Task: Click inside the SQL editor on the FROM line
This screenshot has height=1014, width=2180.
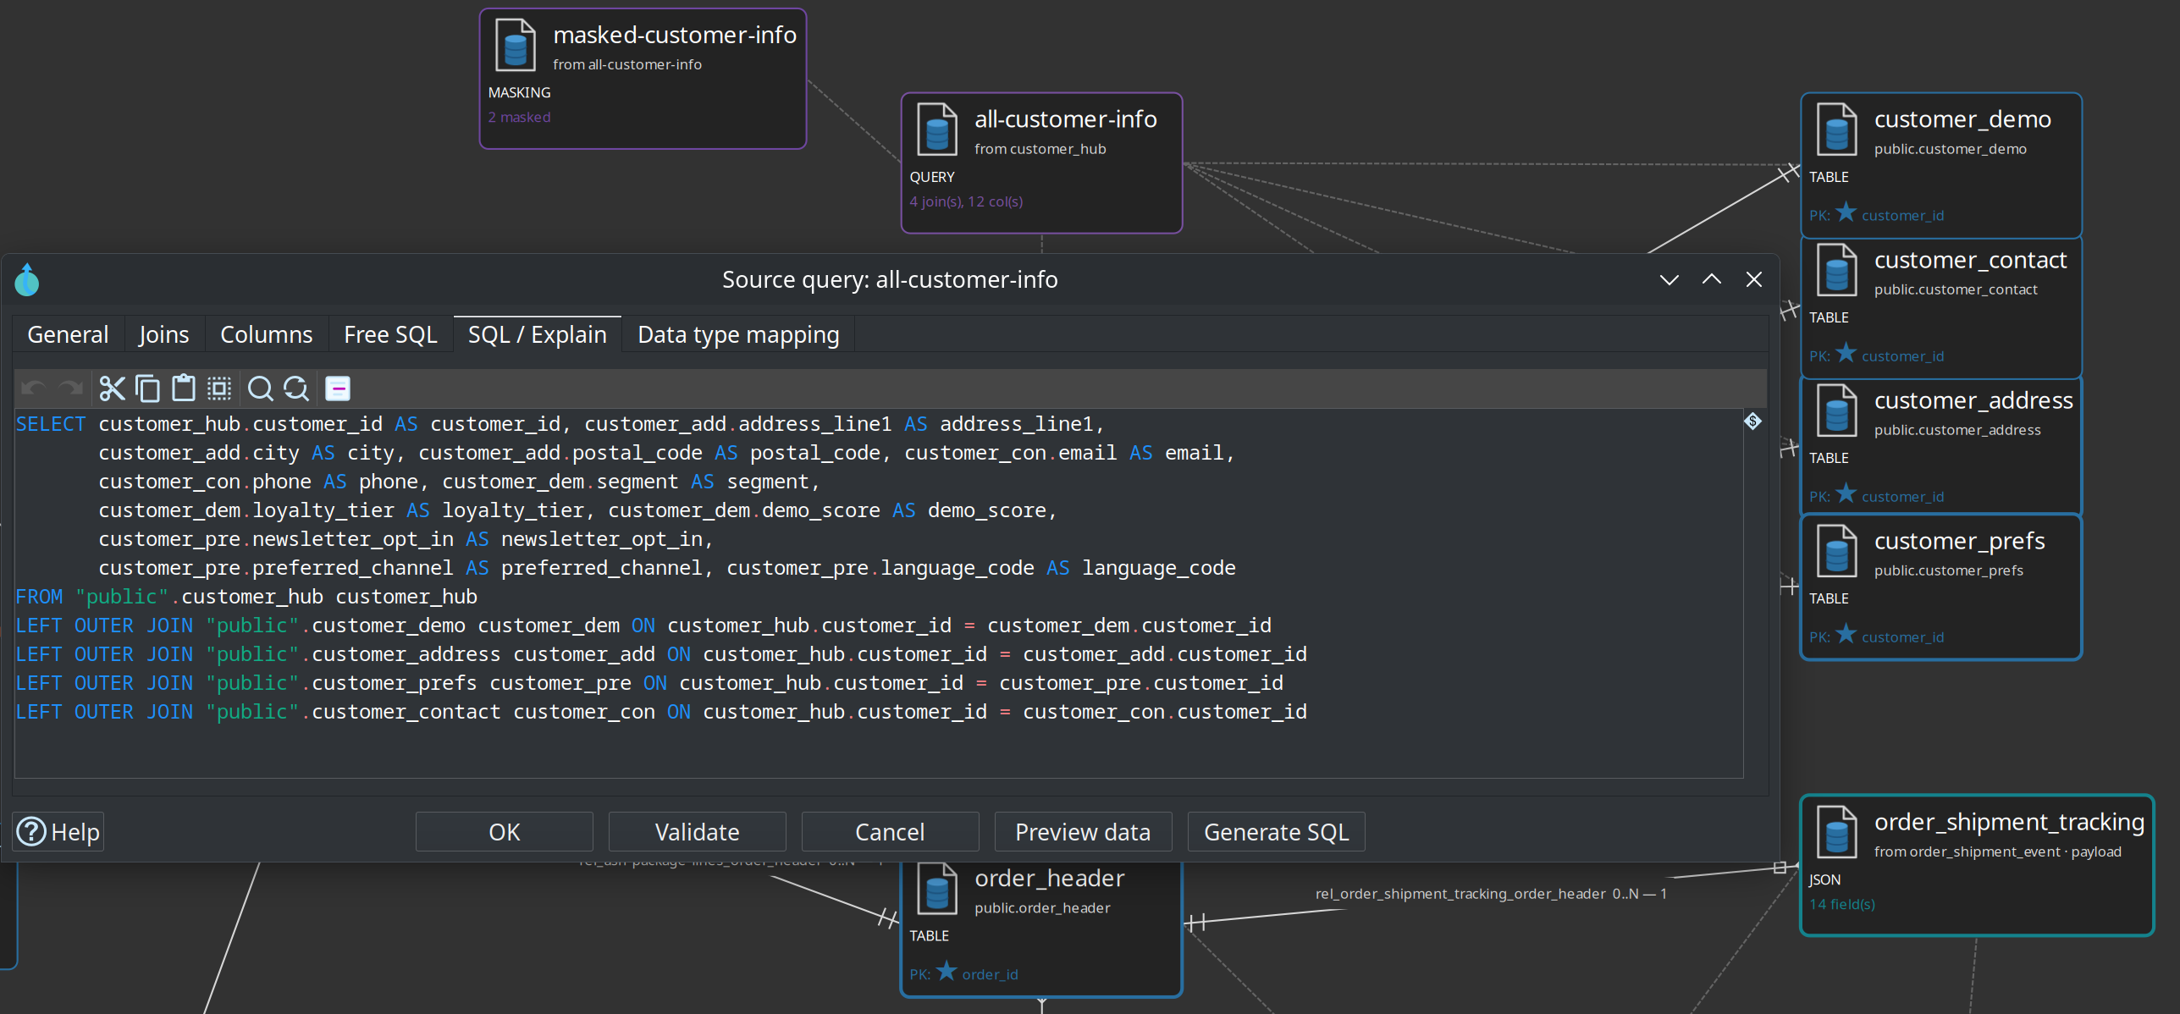Action: [246, 597]
